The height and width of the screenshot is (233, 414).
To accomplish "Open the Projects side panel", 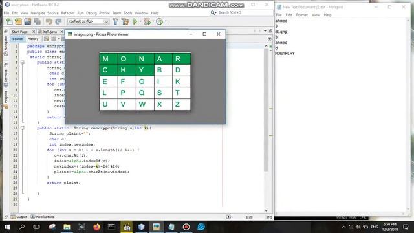I will tap(6, 100).
